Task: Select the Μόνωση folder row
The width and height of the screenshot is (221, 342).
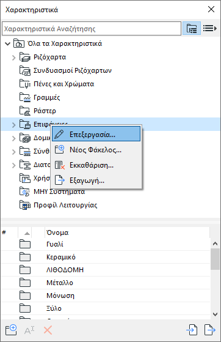Action: [x=106, y=296]
